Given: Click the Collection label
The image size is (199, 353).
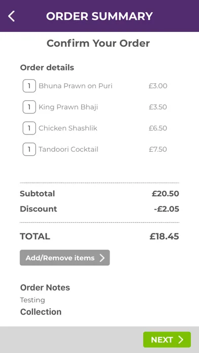Looking at the screenshot, I should 41,312.
